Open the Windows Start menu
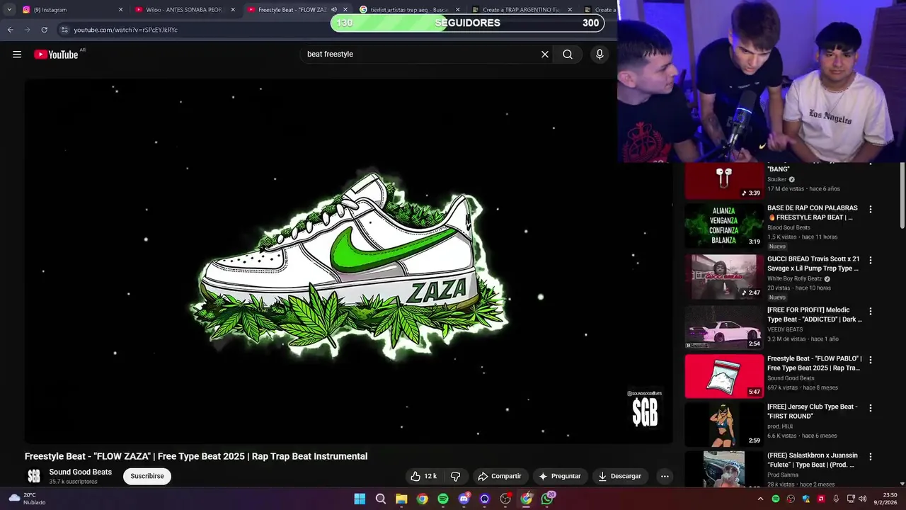Image resolution: width=906 pixels, height=510 pixels. [x=360, y=499]
